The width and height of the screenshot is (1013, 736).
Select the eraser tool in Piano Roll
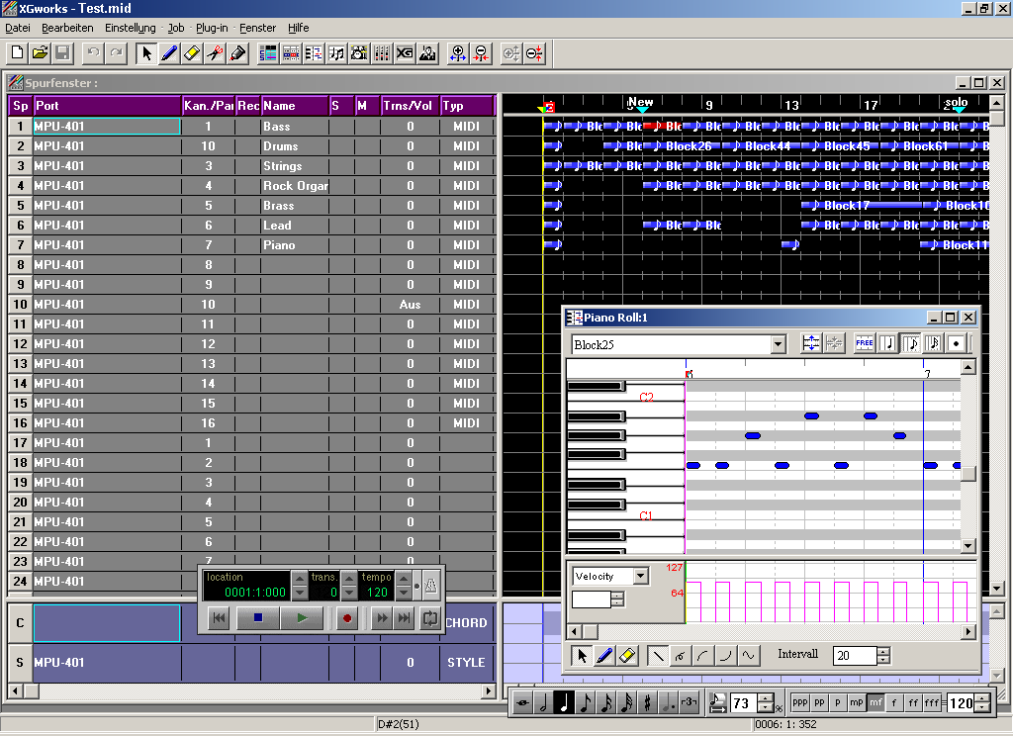pyautogui.click(x=626, y=656)
